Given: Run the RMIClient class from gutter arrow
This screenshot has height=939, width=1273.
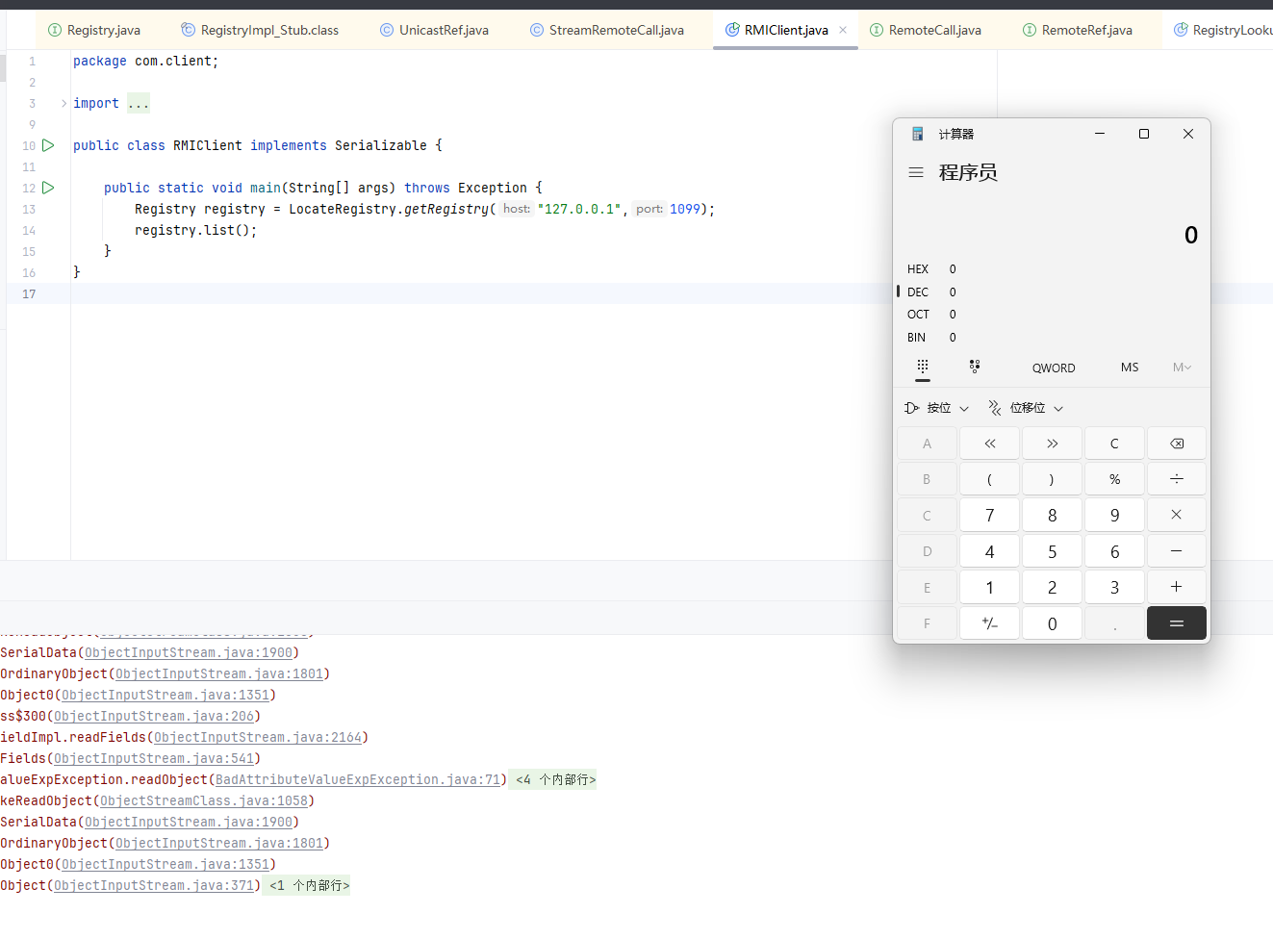Looking at the screenshot, I should pyautogui.click(x=48, y=145).
